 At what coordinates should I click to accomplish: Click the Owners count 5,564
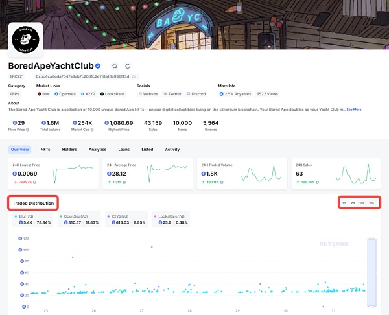[x=211, y=123]
